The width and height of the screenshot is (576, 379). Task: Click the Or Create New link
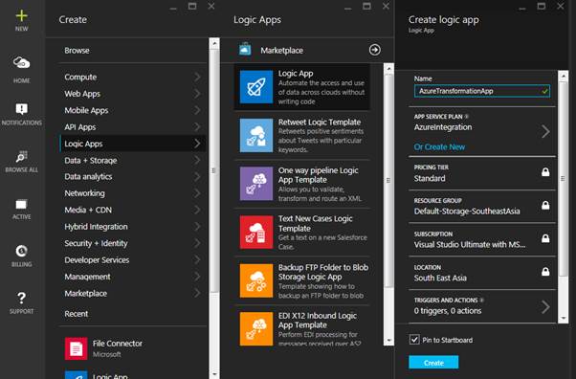[439, 147]
